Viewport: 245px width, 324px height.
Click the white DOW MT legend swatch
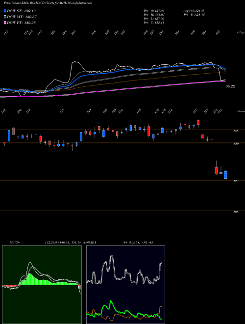[x=5, y=17]
